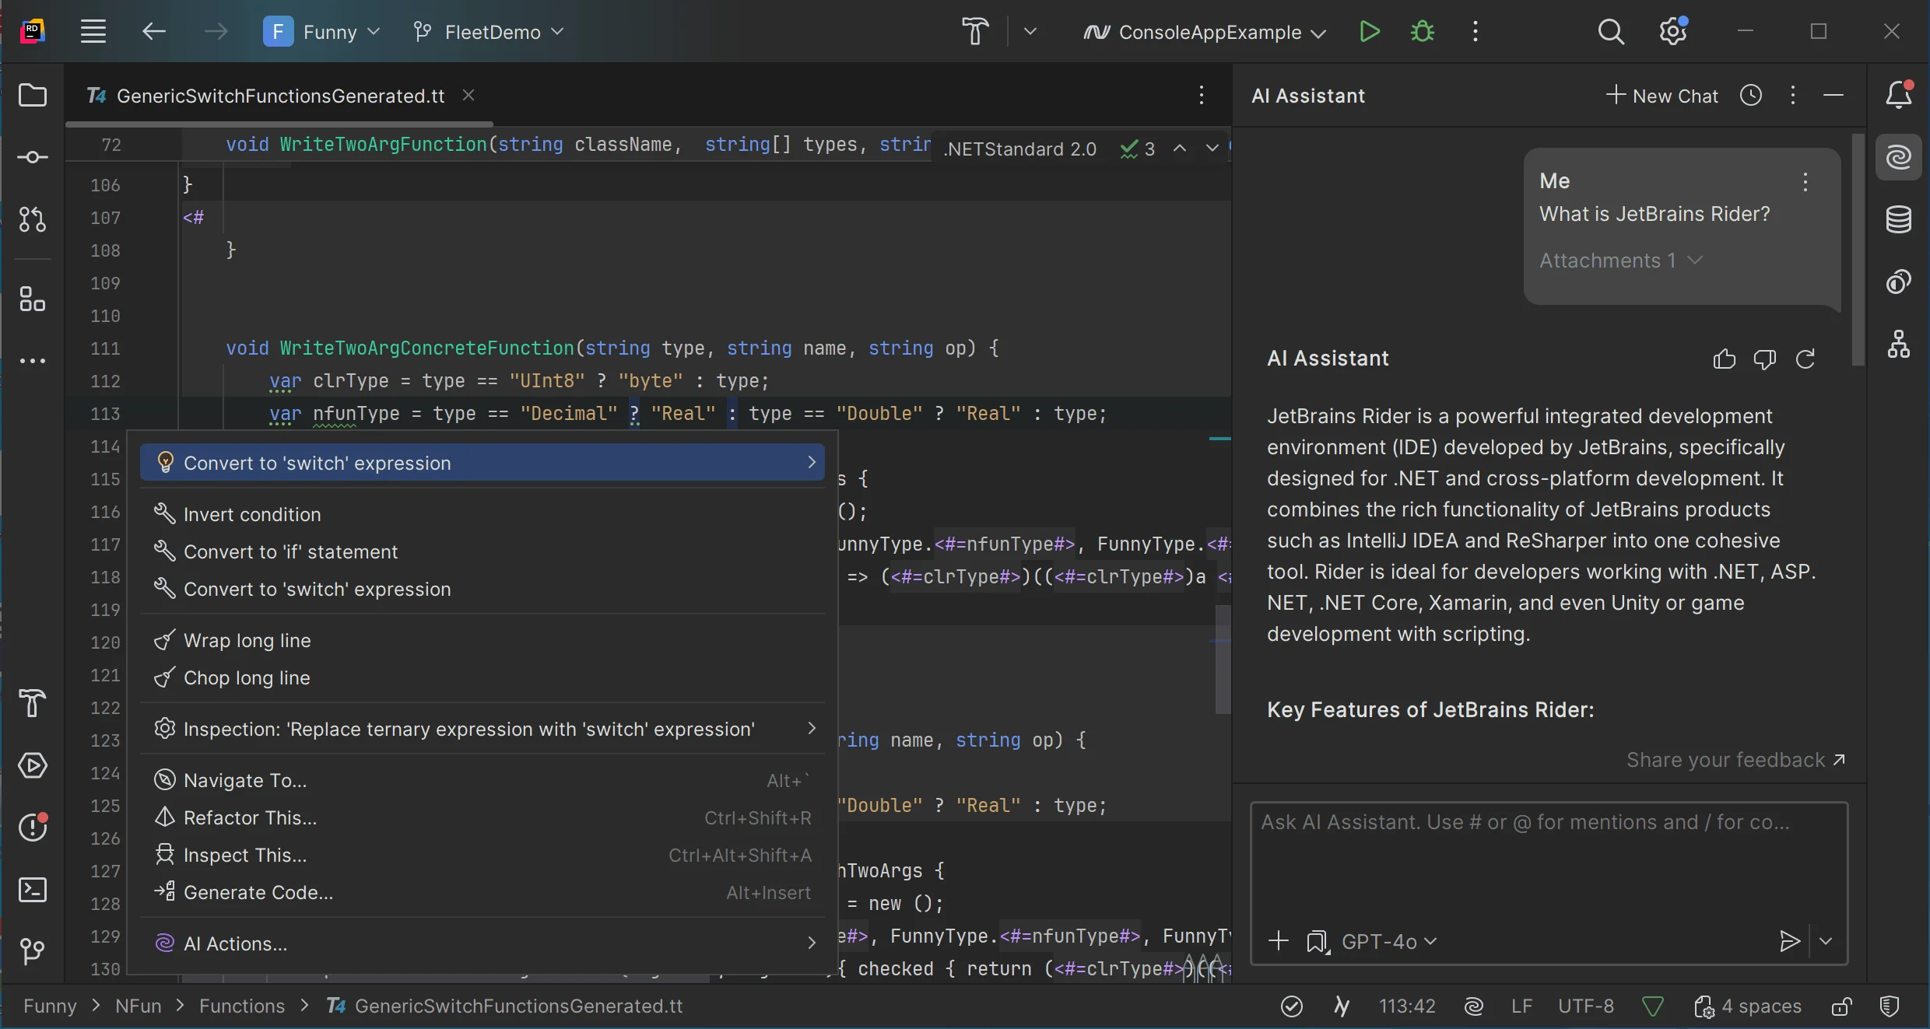Open the Terminal tool window
Viewport: 1930px width, 1029px height.
click(32, 890)
